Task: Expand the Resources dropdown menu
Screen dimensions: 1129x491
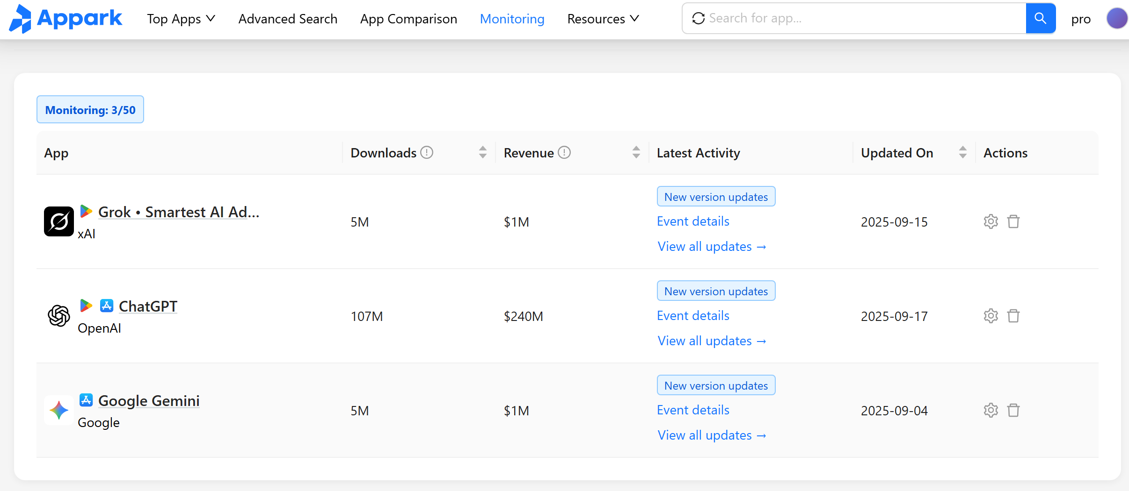Action: pyautogui.click(x=603, y=19)
